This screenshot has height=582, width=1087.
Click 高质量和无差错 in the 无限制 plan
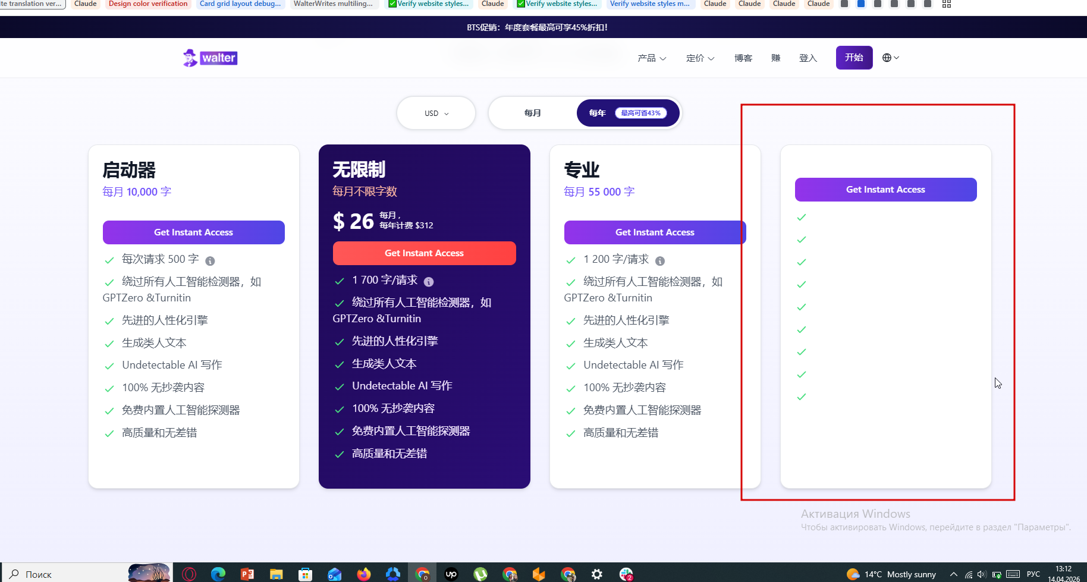click(x=389, y=454)
